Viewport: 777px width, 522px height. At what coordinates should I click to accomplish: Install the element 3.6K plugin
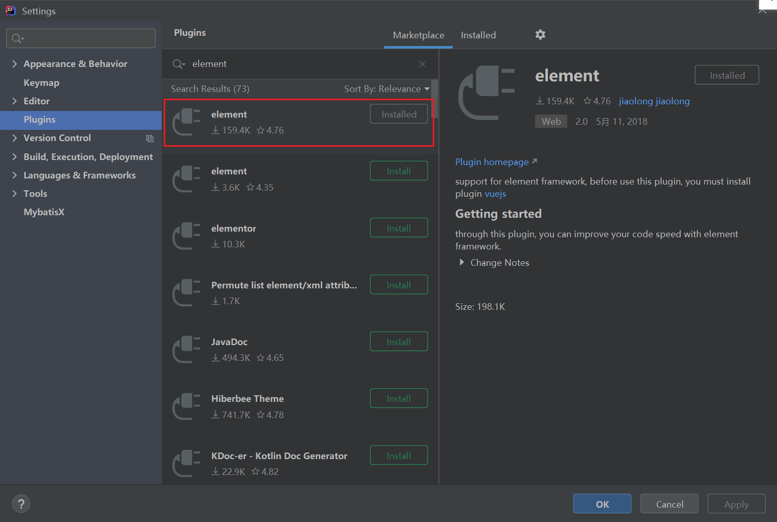tap(399, 171)
